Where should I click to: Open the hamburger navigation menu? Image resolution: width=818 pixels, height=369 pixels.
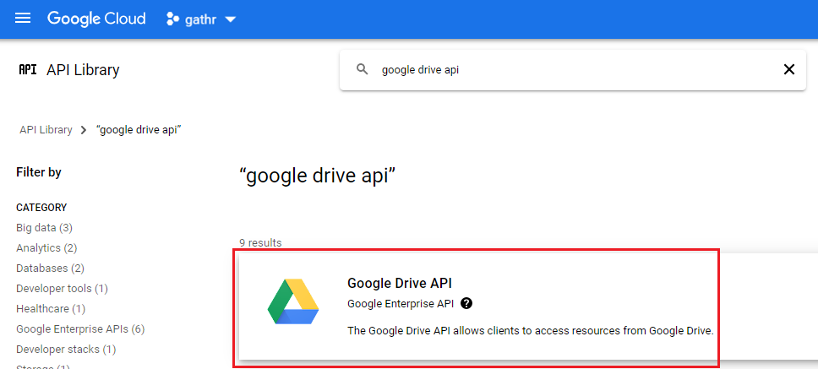pos(23,19)
